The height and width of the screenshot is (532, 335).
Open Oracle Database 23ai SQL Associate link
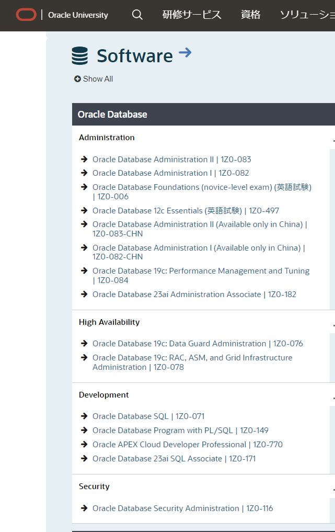tap(174, 459)
